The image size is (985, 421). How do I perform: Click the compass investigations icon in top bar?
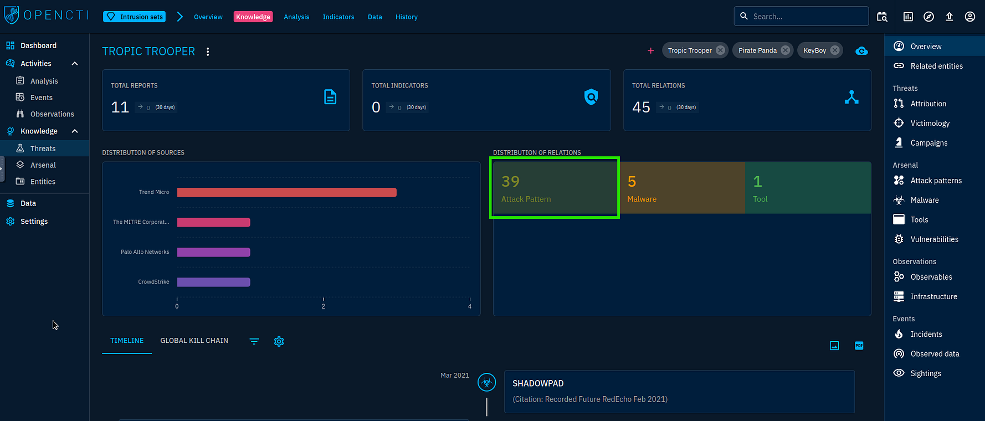(x=929, y=17)
